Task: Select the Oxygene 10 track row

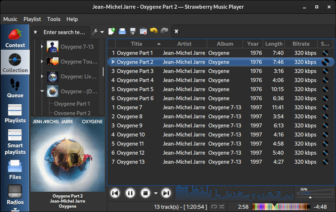Action: 220,135
